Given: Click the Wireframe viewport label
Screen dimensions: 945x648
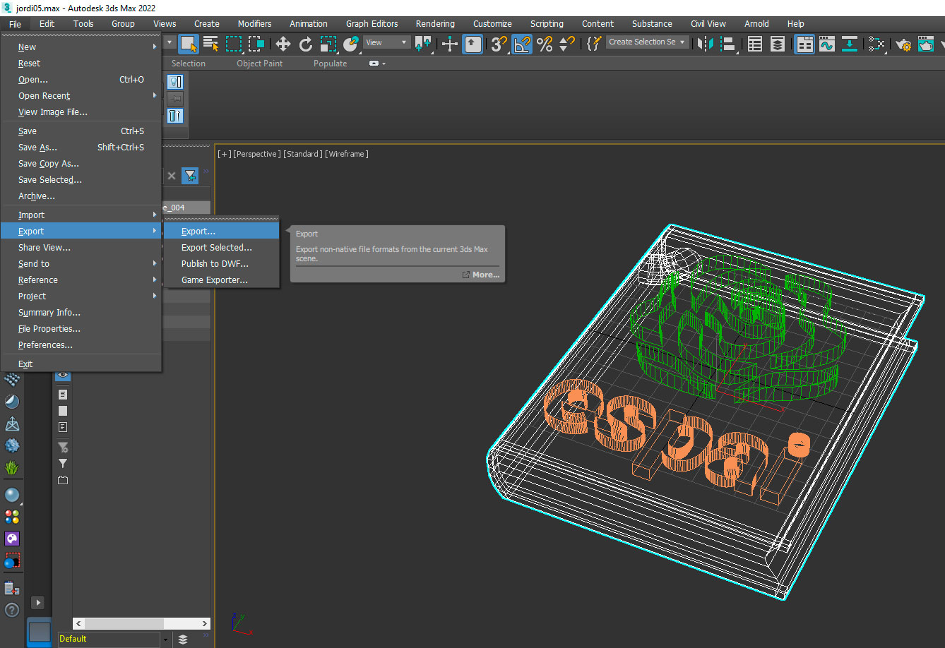Looking at the screenshot, I should point(347,154).
